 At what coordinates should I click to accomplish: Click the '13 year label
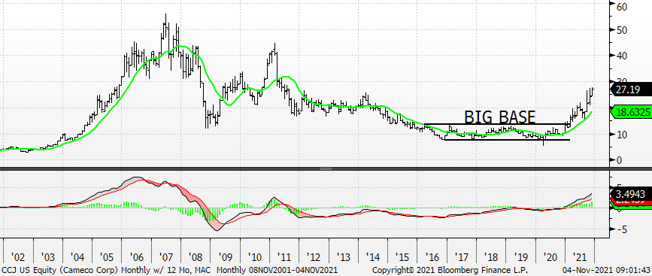(343, 256)
